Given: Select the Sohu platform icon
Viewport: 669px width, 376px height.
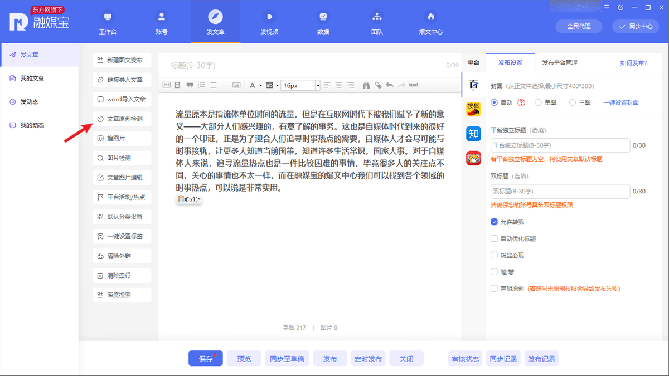Looking at the screenshot, I should 473,109.
